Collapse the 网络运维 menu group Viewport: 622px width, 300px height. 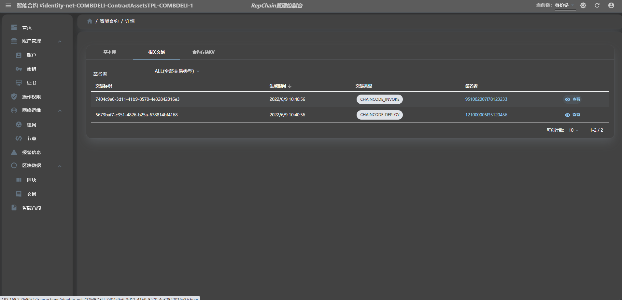(60, 111)
